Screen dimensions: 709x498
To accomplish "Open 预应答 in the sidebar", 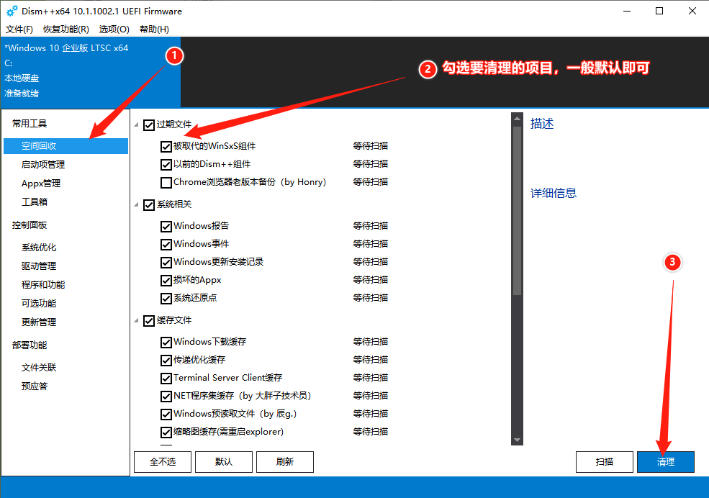I will (35, 386).
